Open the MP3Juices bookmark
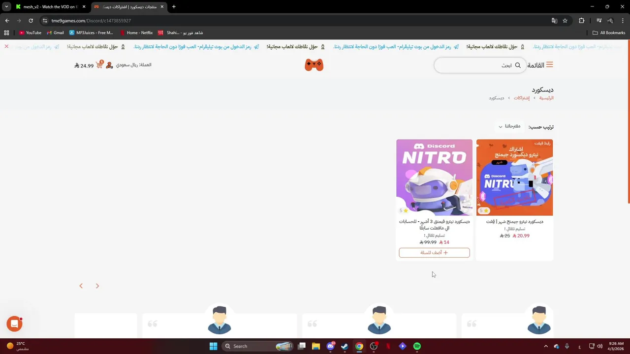 (x=91, y=33)
